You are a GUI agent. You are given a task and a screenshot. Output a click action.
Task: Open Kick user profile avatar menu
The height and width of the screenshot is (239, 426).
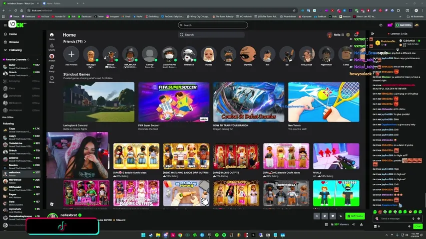[417, 25]
